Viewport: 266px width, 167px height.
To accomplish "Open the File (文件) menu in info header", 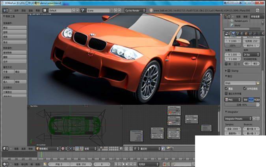I will click(16, 11).
